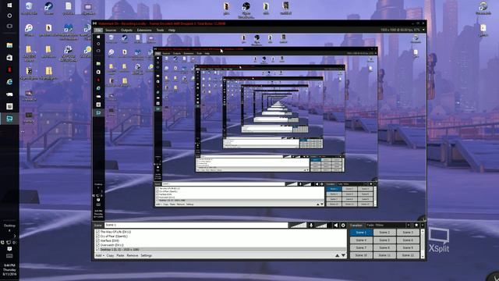Toggle The-Way-Of-Life source checkbox
Viewport: 499px width, 281px height.
[x=97, y=232]
